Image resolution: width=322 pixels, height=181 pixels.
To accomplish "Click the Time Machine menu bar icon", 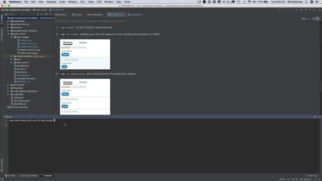I will [x=238, y=2].
